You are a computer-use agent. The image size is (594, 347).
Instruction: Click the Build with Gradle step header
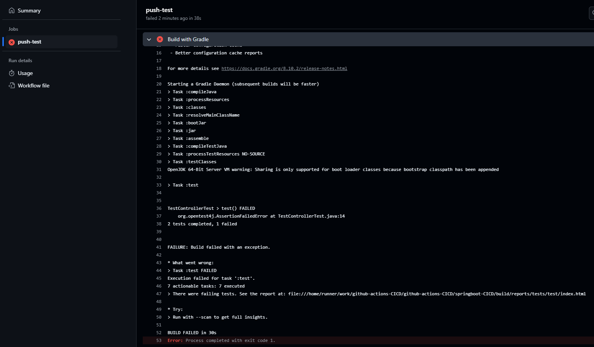(368, 39)
